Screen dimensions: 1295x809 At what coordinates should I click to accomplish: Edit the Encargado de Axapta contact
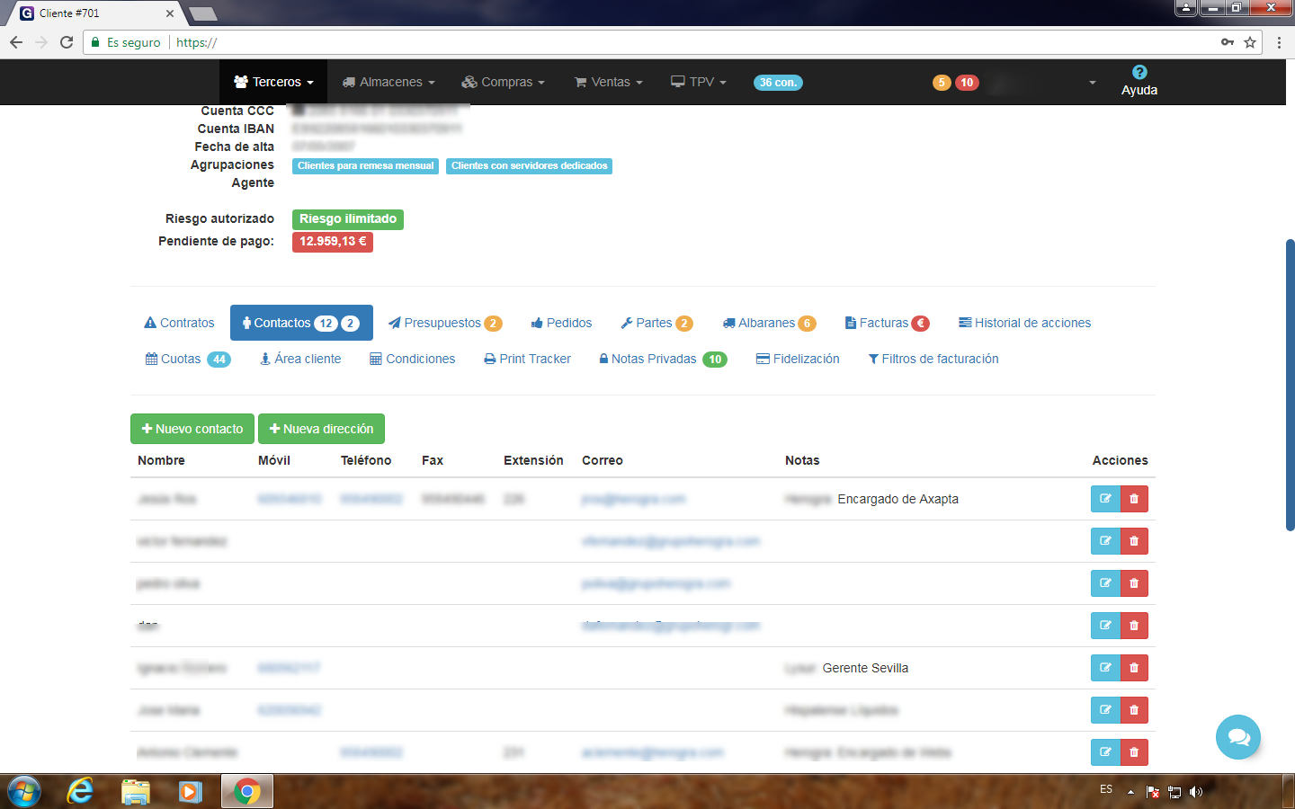tap(1105, 499)
